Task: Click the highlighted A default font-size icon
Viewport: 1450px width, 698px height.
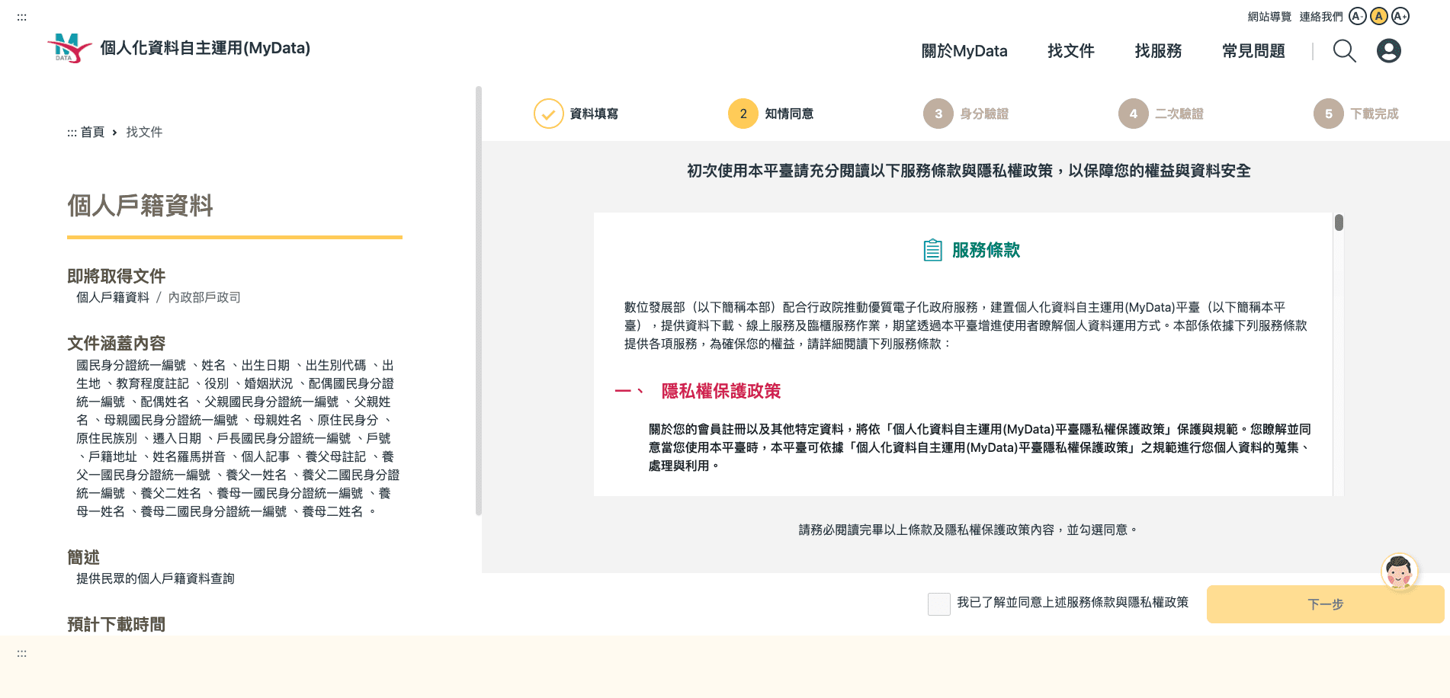Action: click(1378, 15)
